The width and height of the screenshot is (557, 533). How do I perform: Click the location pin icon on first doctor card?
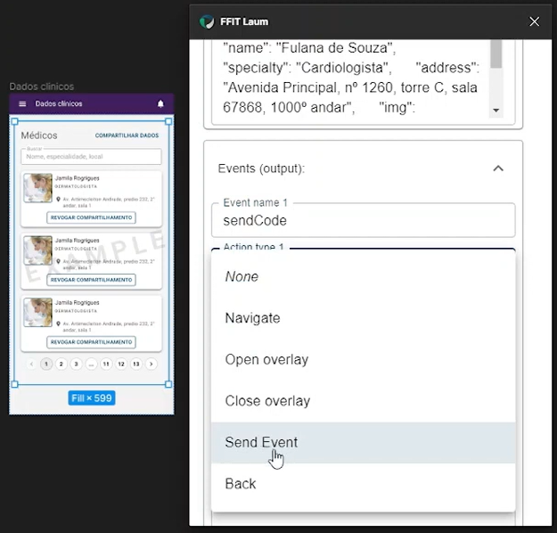pos(58,200)
